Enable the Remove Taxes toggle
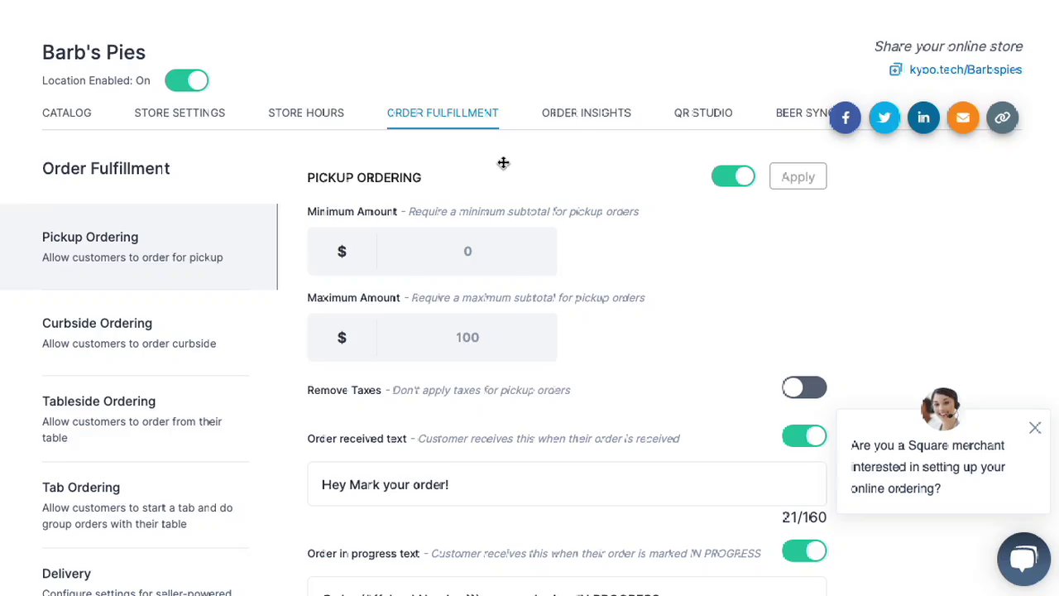 point(803,387)
